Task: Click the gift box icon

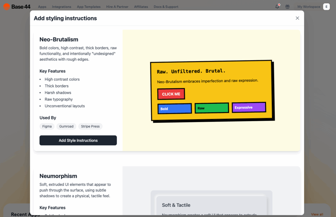Action: click(287, 7)
